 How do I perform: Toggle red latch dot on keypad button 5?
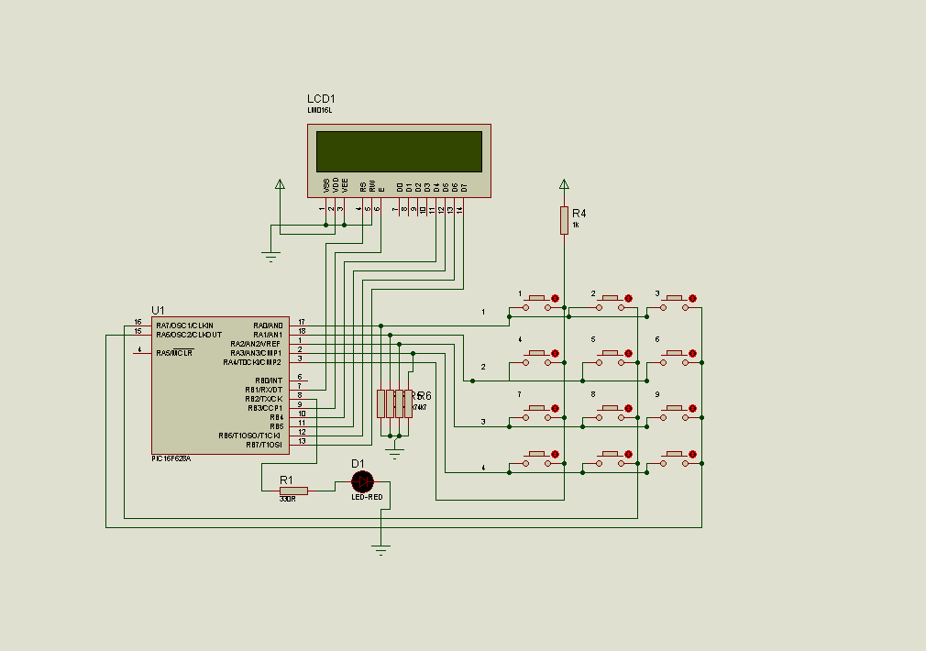point(628,353)
